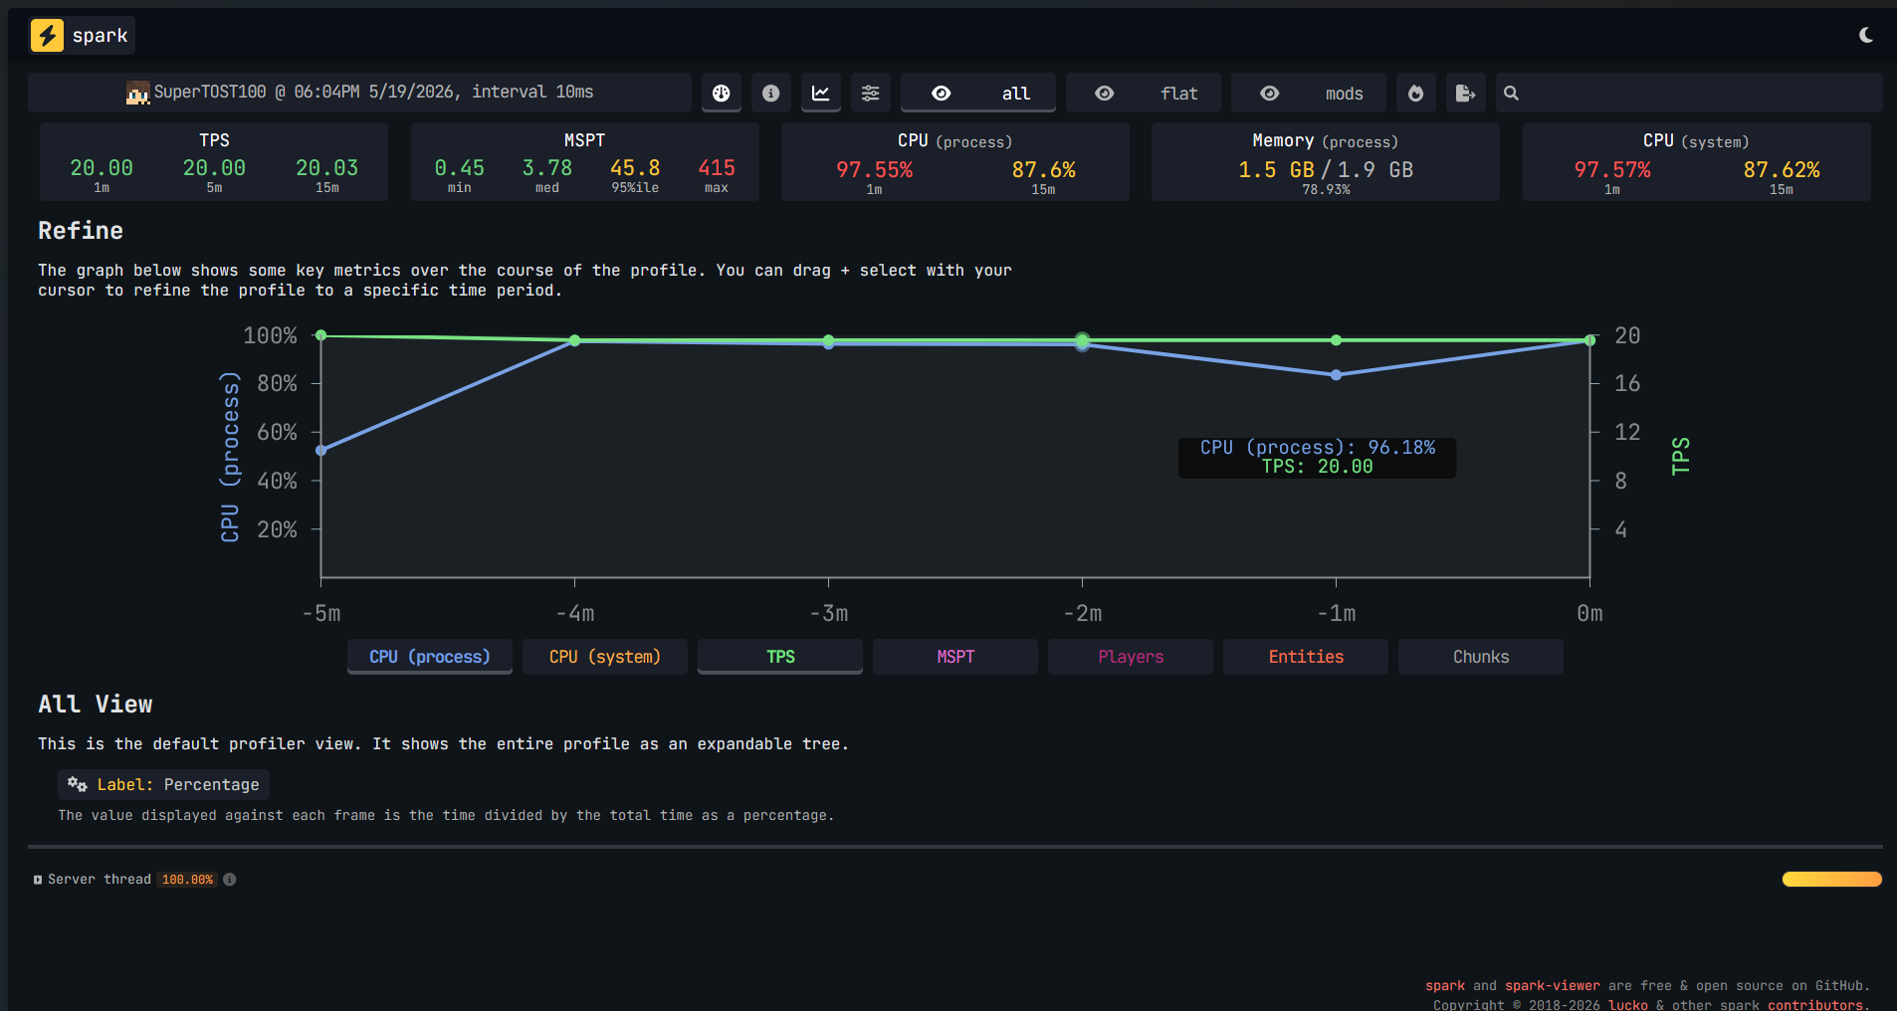
Task: Toggle CPU (process) graph series
Action: click(x=430, y=657)
